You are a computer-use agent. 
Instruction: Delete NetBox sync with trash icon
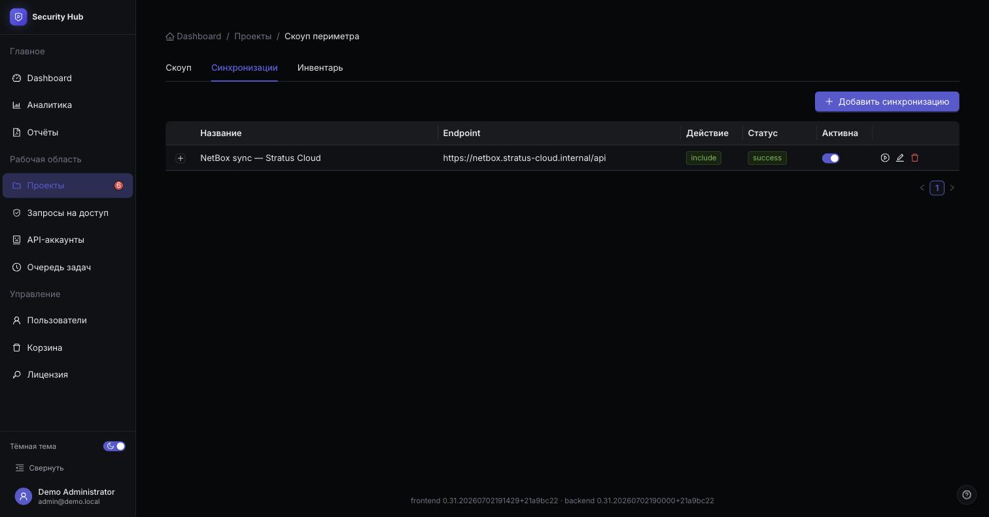(x=915, y=158)
